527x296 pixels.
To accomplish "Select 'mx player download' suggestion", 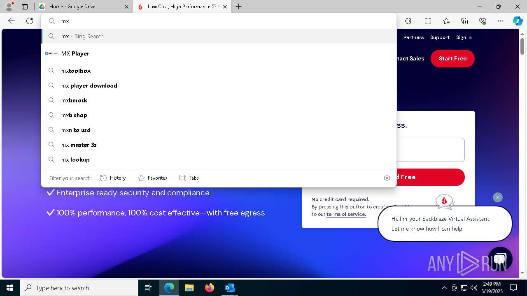I will [x=219, y=86].
